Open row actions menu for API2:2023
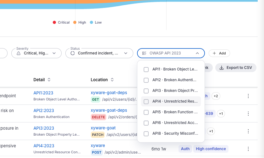 [248, 114]
